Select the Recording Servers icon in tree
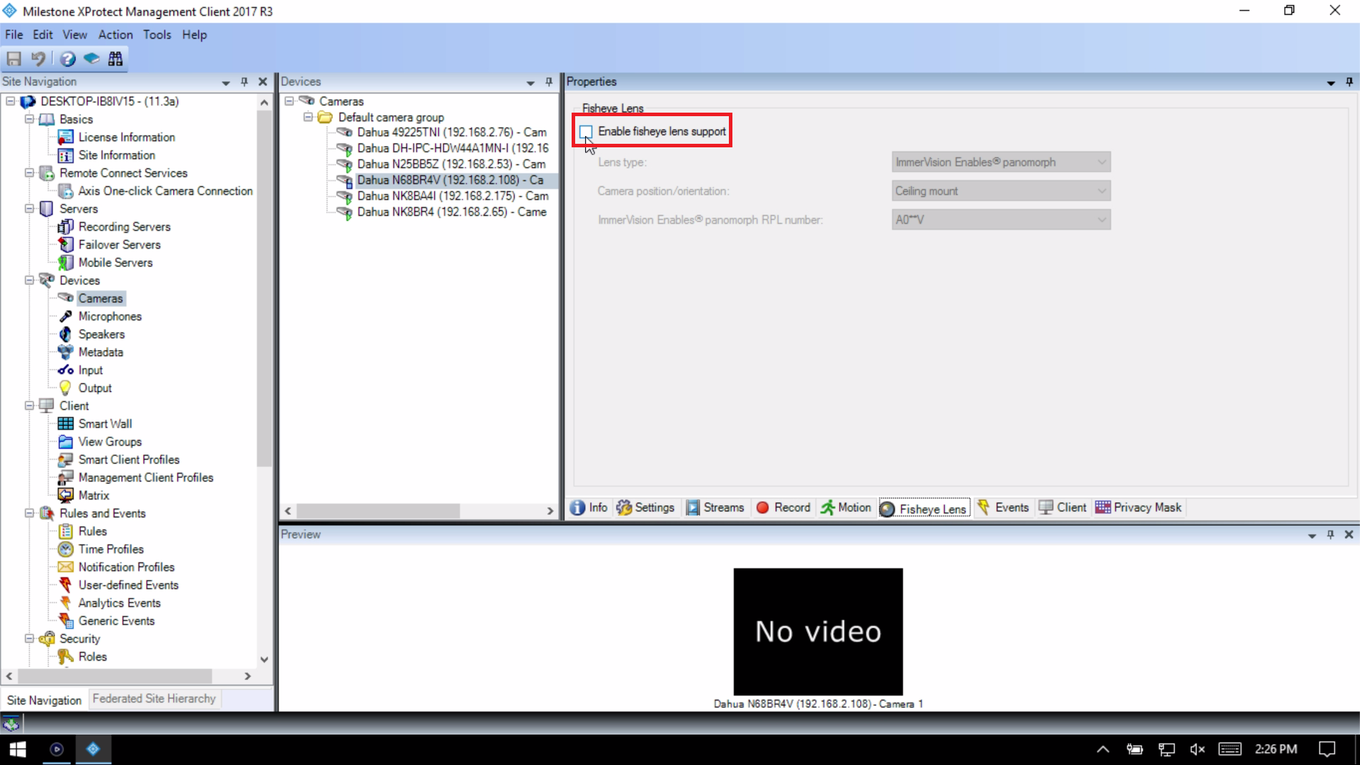Image resolution: width=1360 pixels, height=765 pixels. tap(65, 227)
